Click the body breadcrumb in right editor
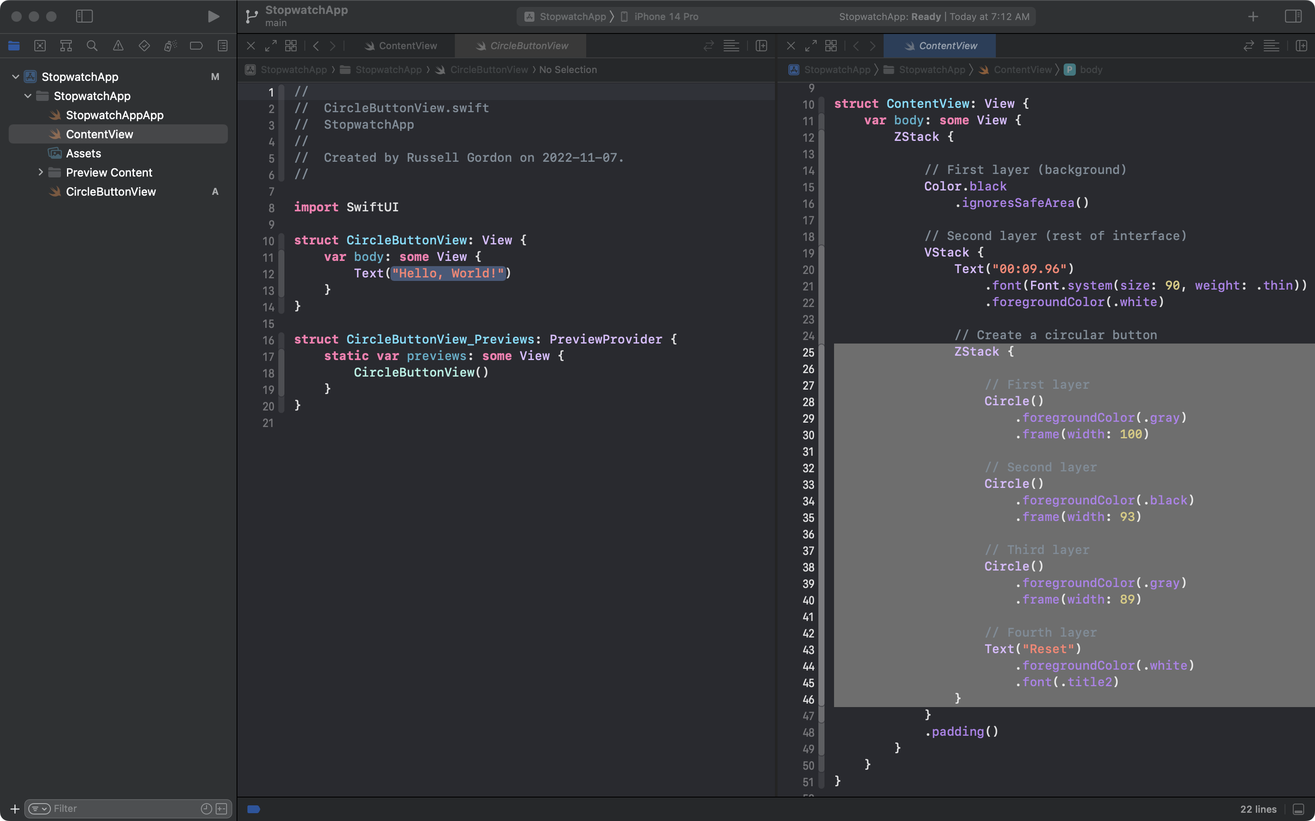 point(1090,70)
